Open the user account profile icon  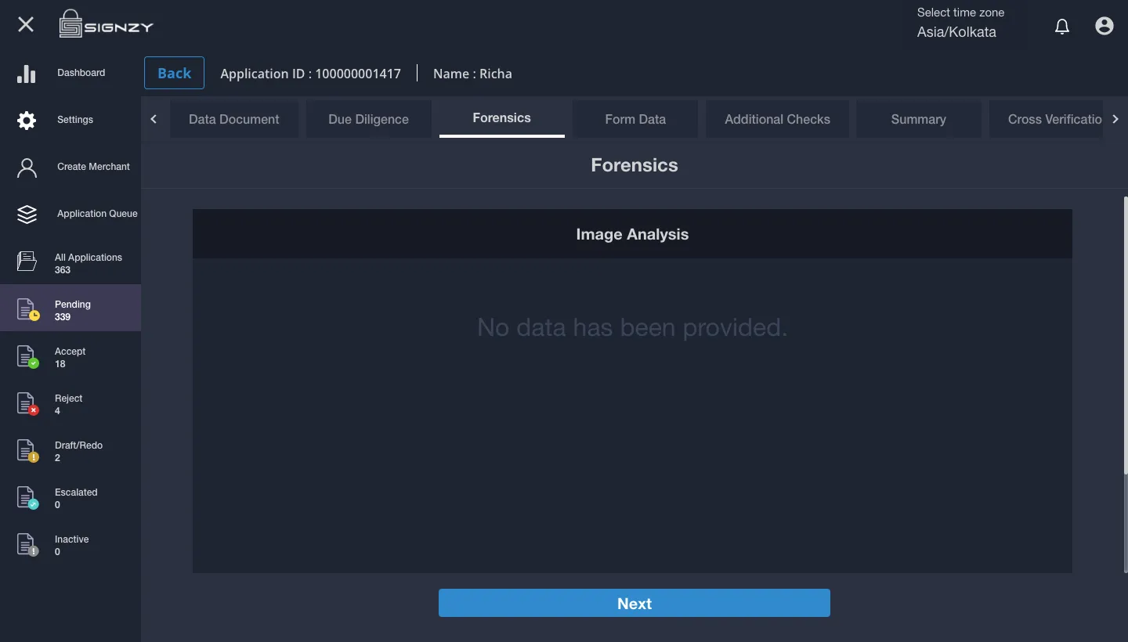click(x=1104, y=26)
